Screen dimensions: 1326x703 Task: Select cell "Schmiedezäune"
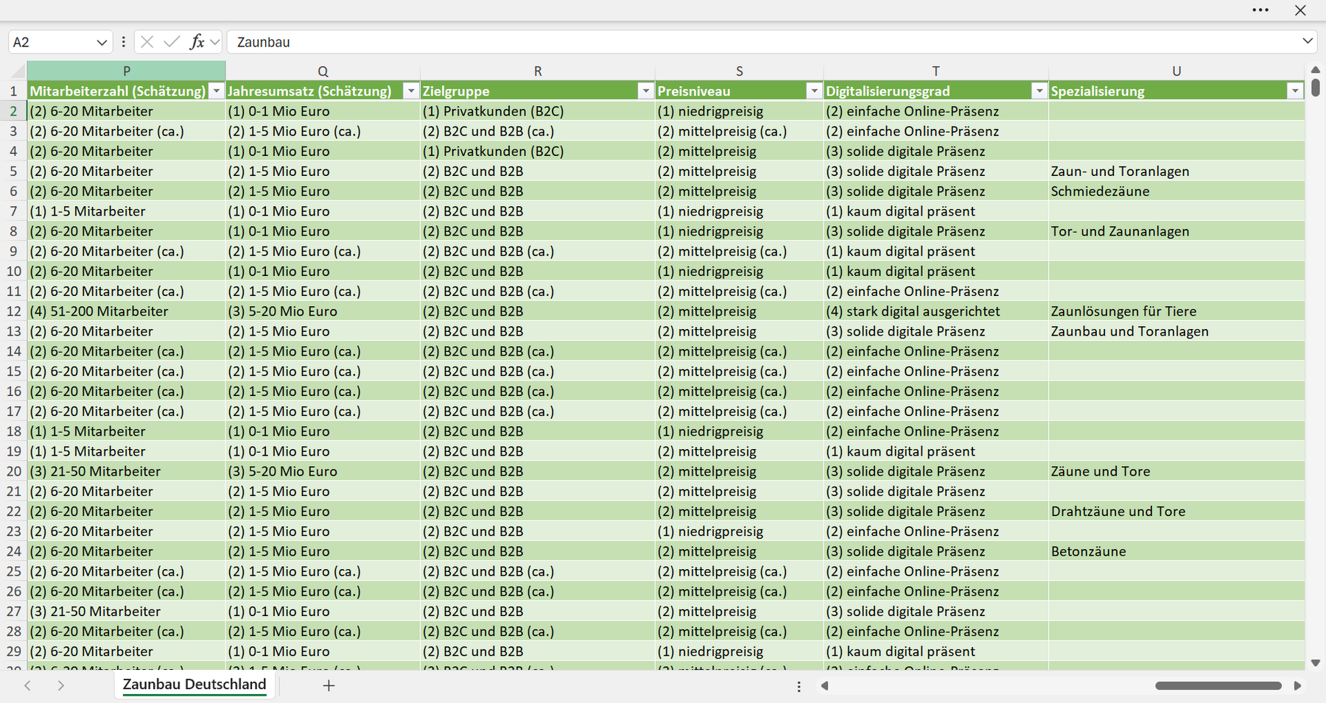pos(1176,191)
